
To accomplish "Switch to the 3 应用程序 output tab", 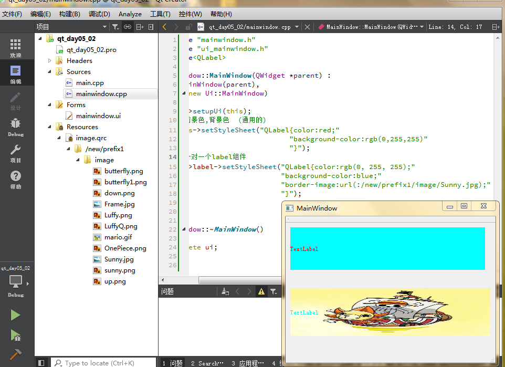I will (x=248, y=363).
